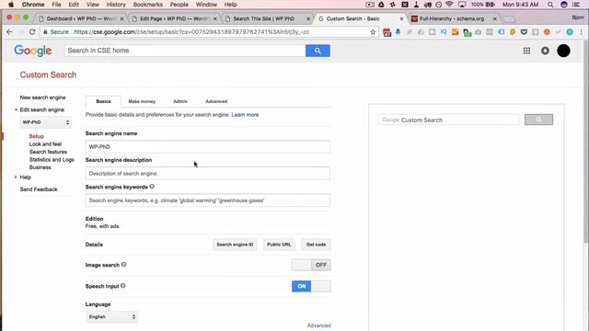Open Chrome three-dot menu

click(581, 32)
